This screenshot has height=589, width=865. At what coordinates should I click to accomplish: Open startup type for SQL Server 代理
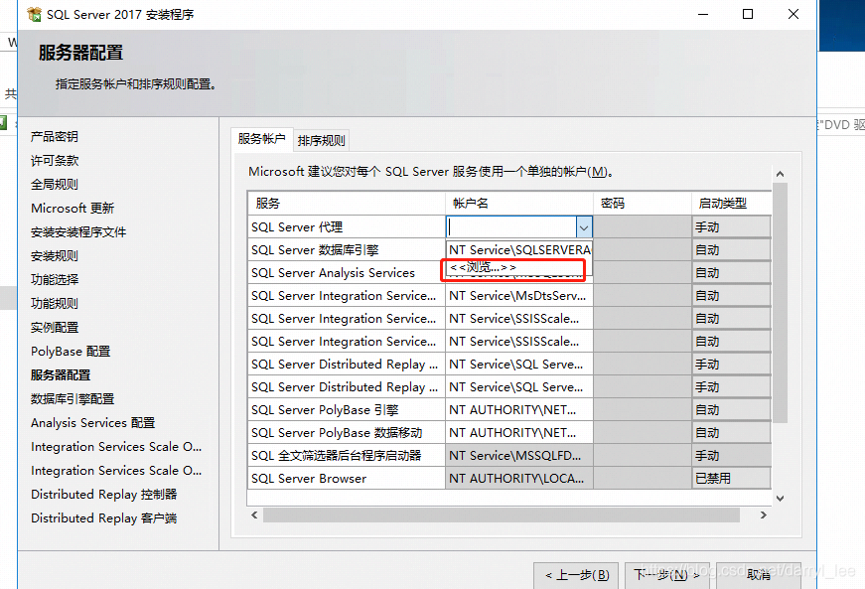pos(732,227)
